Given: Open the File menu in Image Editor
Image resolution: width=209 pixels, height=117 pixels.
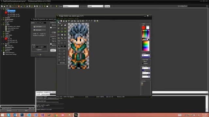Looking at the screenshot, I should 58,19.
